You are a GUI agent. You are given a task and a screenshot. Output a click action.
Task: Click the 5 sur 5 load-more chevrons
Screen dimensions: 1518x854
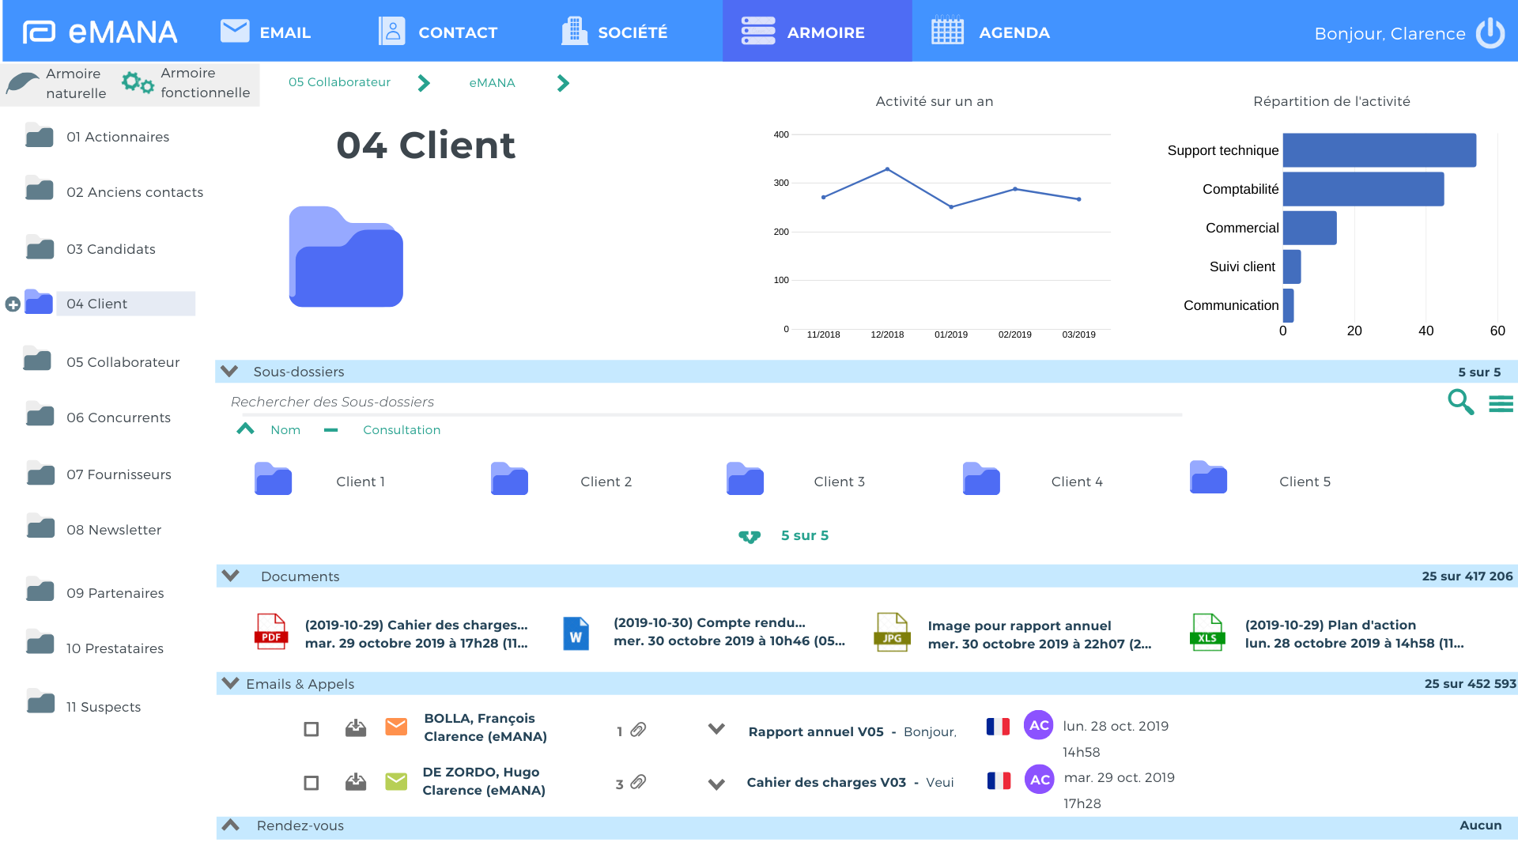[x=750, y=537]
